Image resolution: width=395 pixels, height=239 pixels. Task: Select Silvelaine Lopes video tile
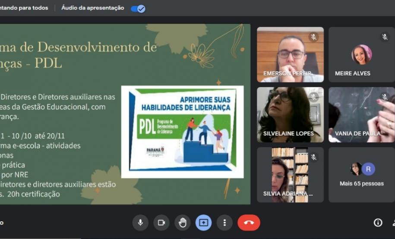pyautogui.click(x=290, y=115)
